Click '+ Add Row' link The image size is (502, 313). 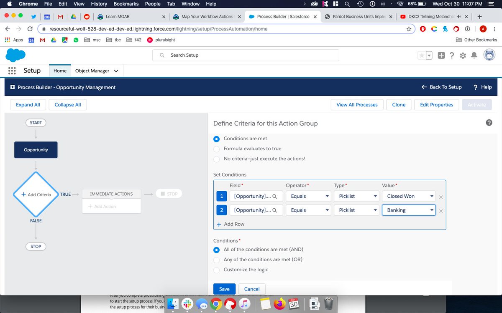click(x=231, y=224)
